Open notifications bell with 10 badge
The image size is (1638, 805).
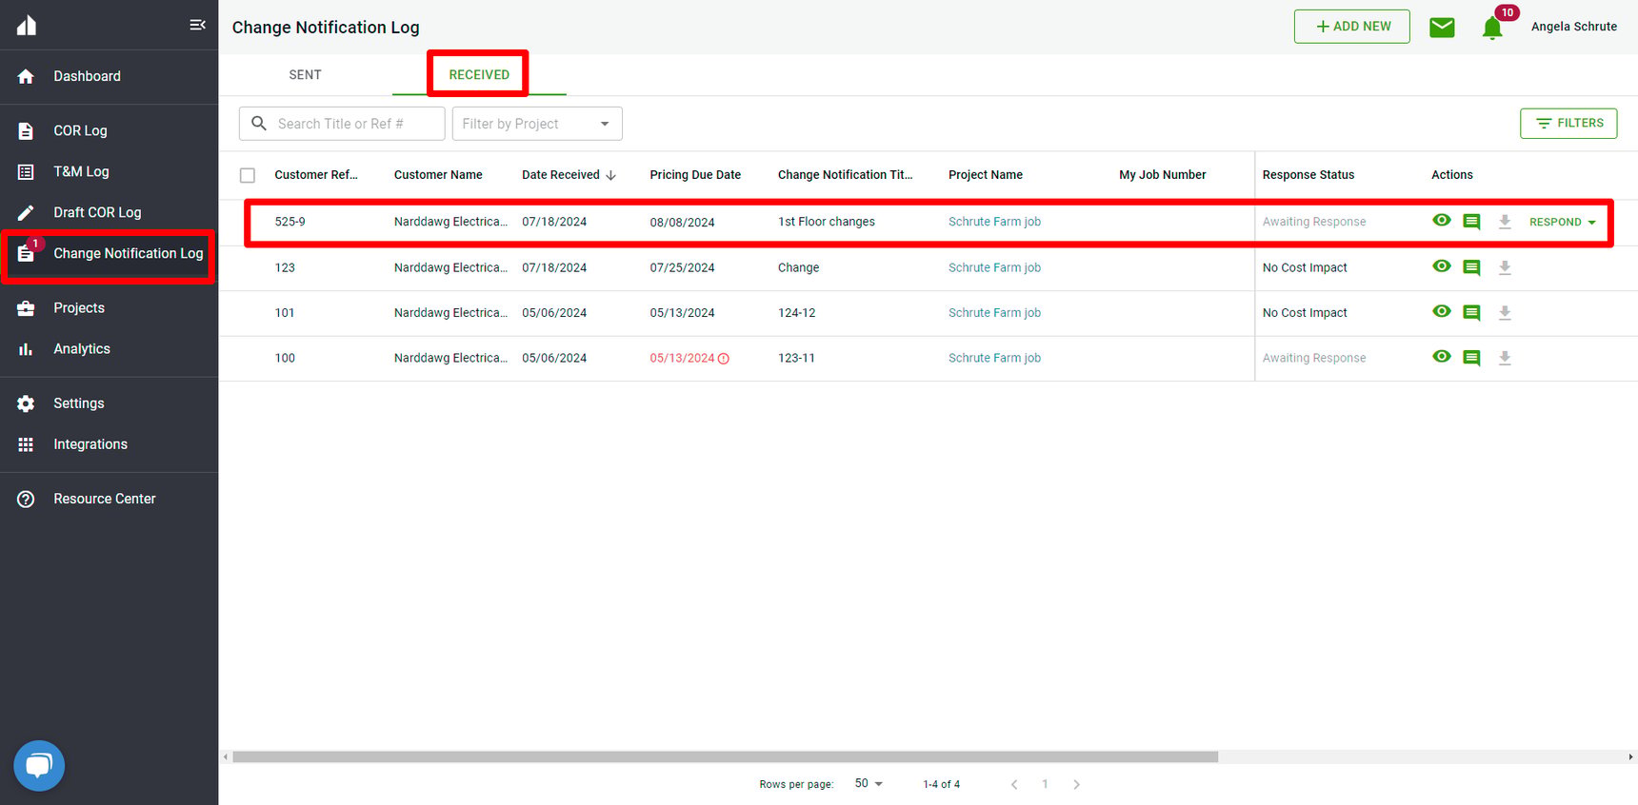point(1492,28)
